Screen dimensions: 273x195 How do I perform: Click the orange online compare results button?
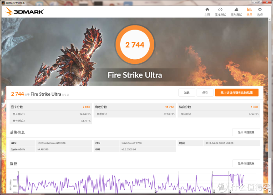[x=237, y=92]
